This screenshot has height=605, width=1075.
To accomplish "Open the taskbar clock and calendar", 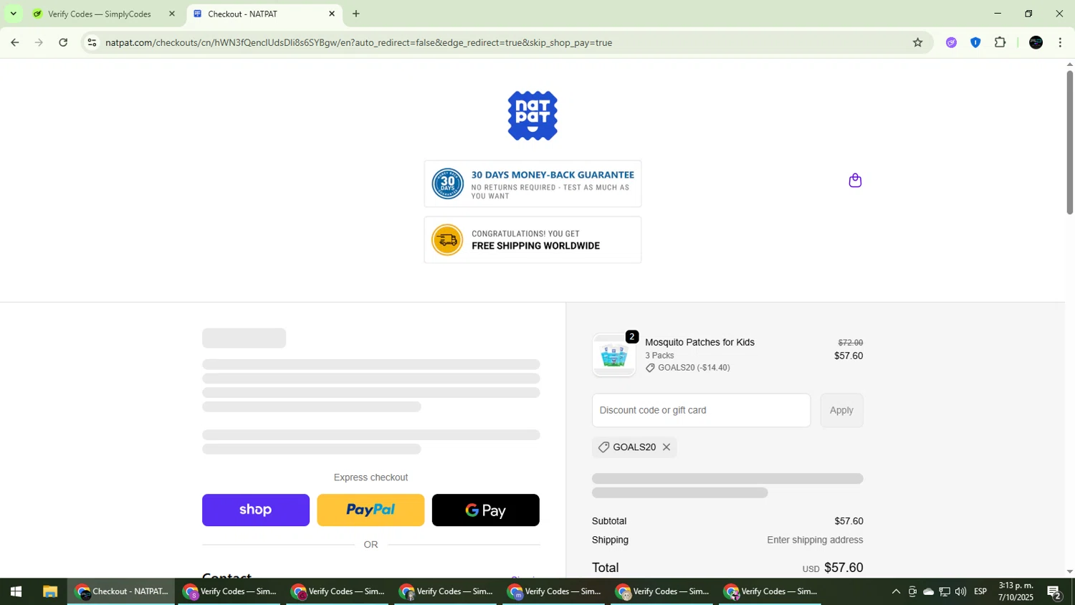I will [1016, 592].
